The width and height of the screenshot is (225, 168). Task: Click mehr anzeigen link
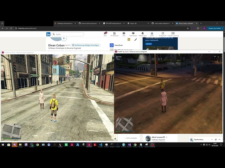point(130,138)
